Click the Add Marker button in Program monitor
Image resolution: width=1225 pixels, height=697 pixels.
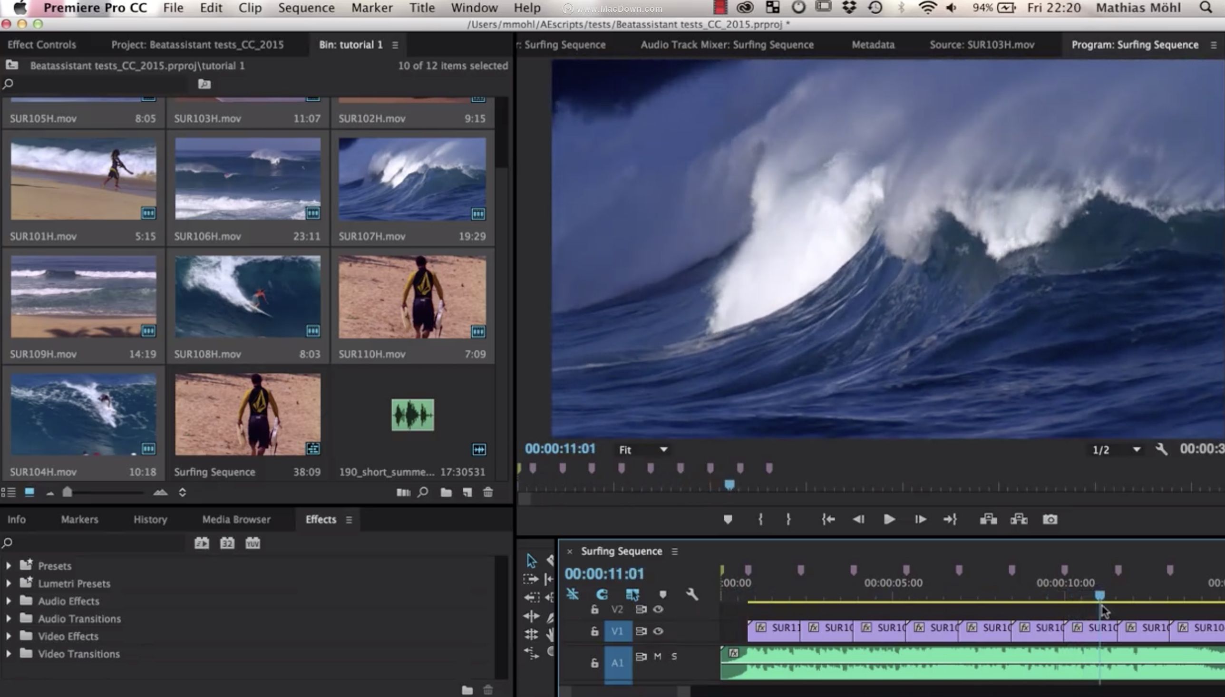(x=728, y=519)
